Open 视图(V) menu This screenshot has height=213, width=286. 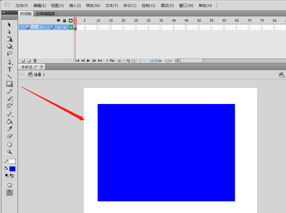click(57, 6)
